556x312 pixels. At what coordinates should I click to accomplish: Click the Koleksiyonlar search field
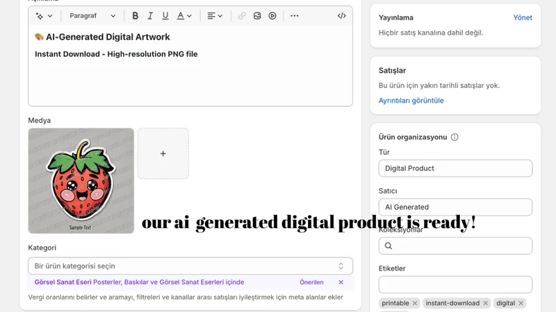(x=455, y=246)
